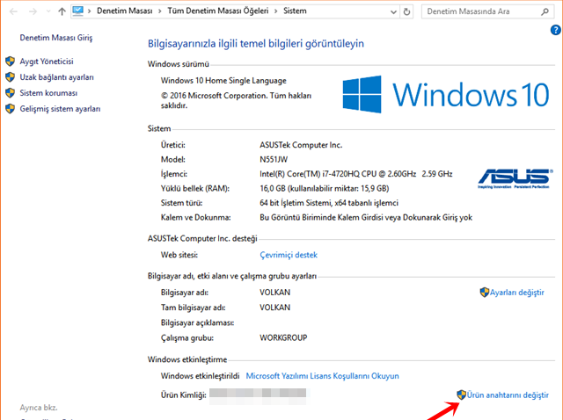Open Aygıt Yöneticisi
Image resolution: width=563 pixels, height=420 pixels.
coord(47,62)
